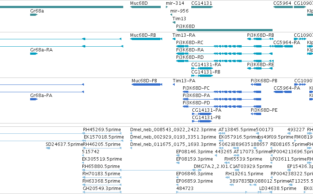Click the RH65539.5prime EST label
Viewport: 313px width, 194px height.
[x=243, y=159]
